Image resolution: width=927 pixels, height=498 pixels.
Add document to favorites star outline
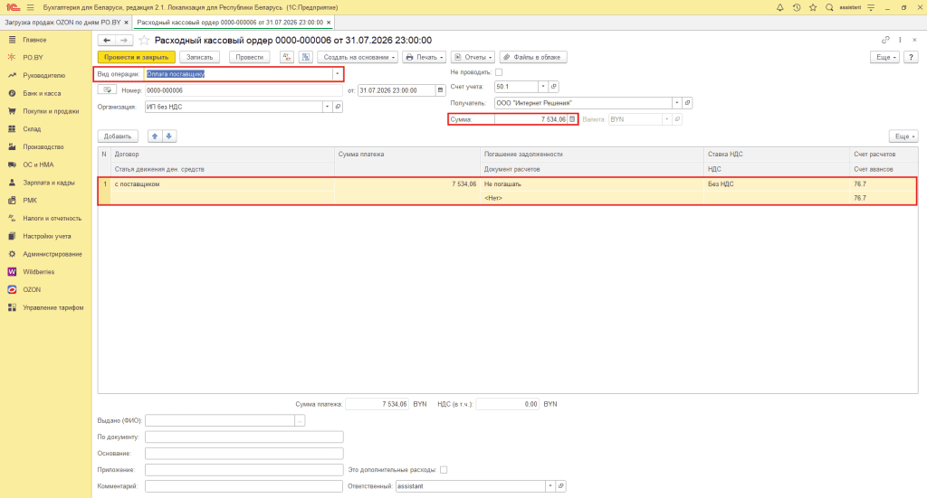pos(144,40)
